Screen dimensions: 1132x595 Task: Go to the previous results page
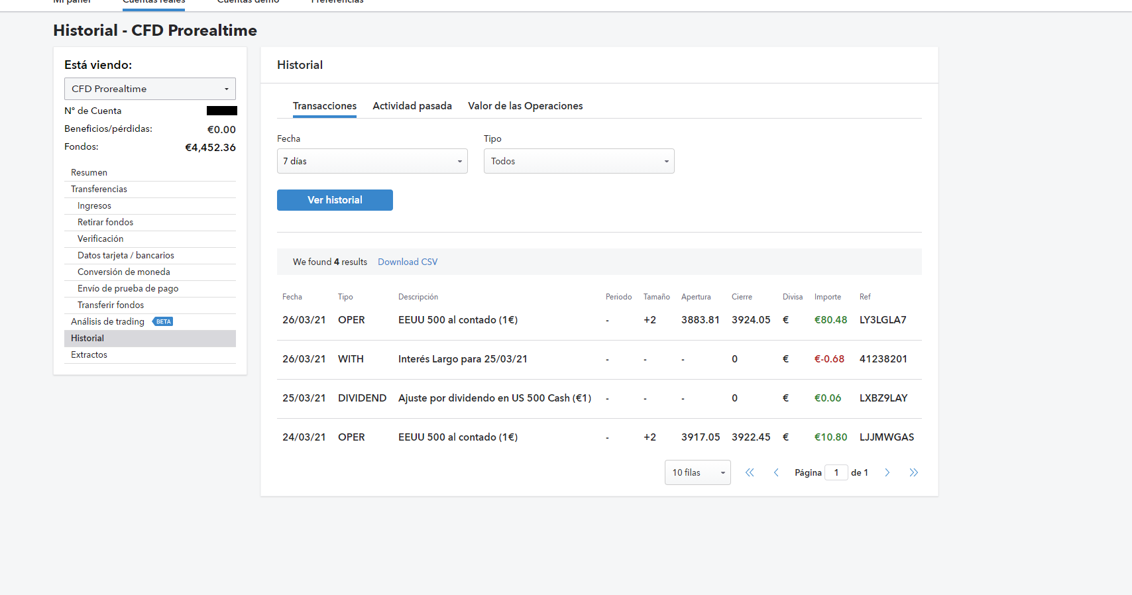pos(776,472)
